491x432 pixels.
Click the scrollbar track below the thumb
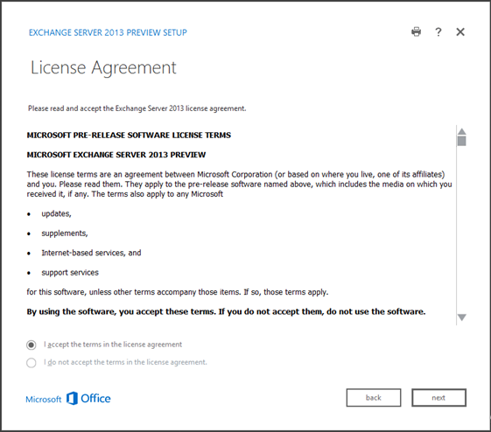coord(461,229)
